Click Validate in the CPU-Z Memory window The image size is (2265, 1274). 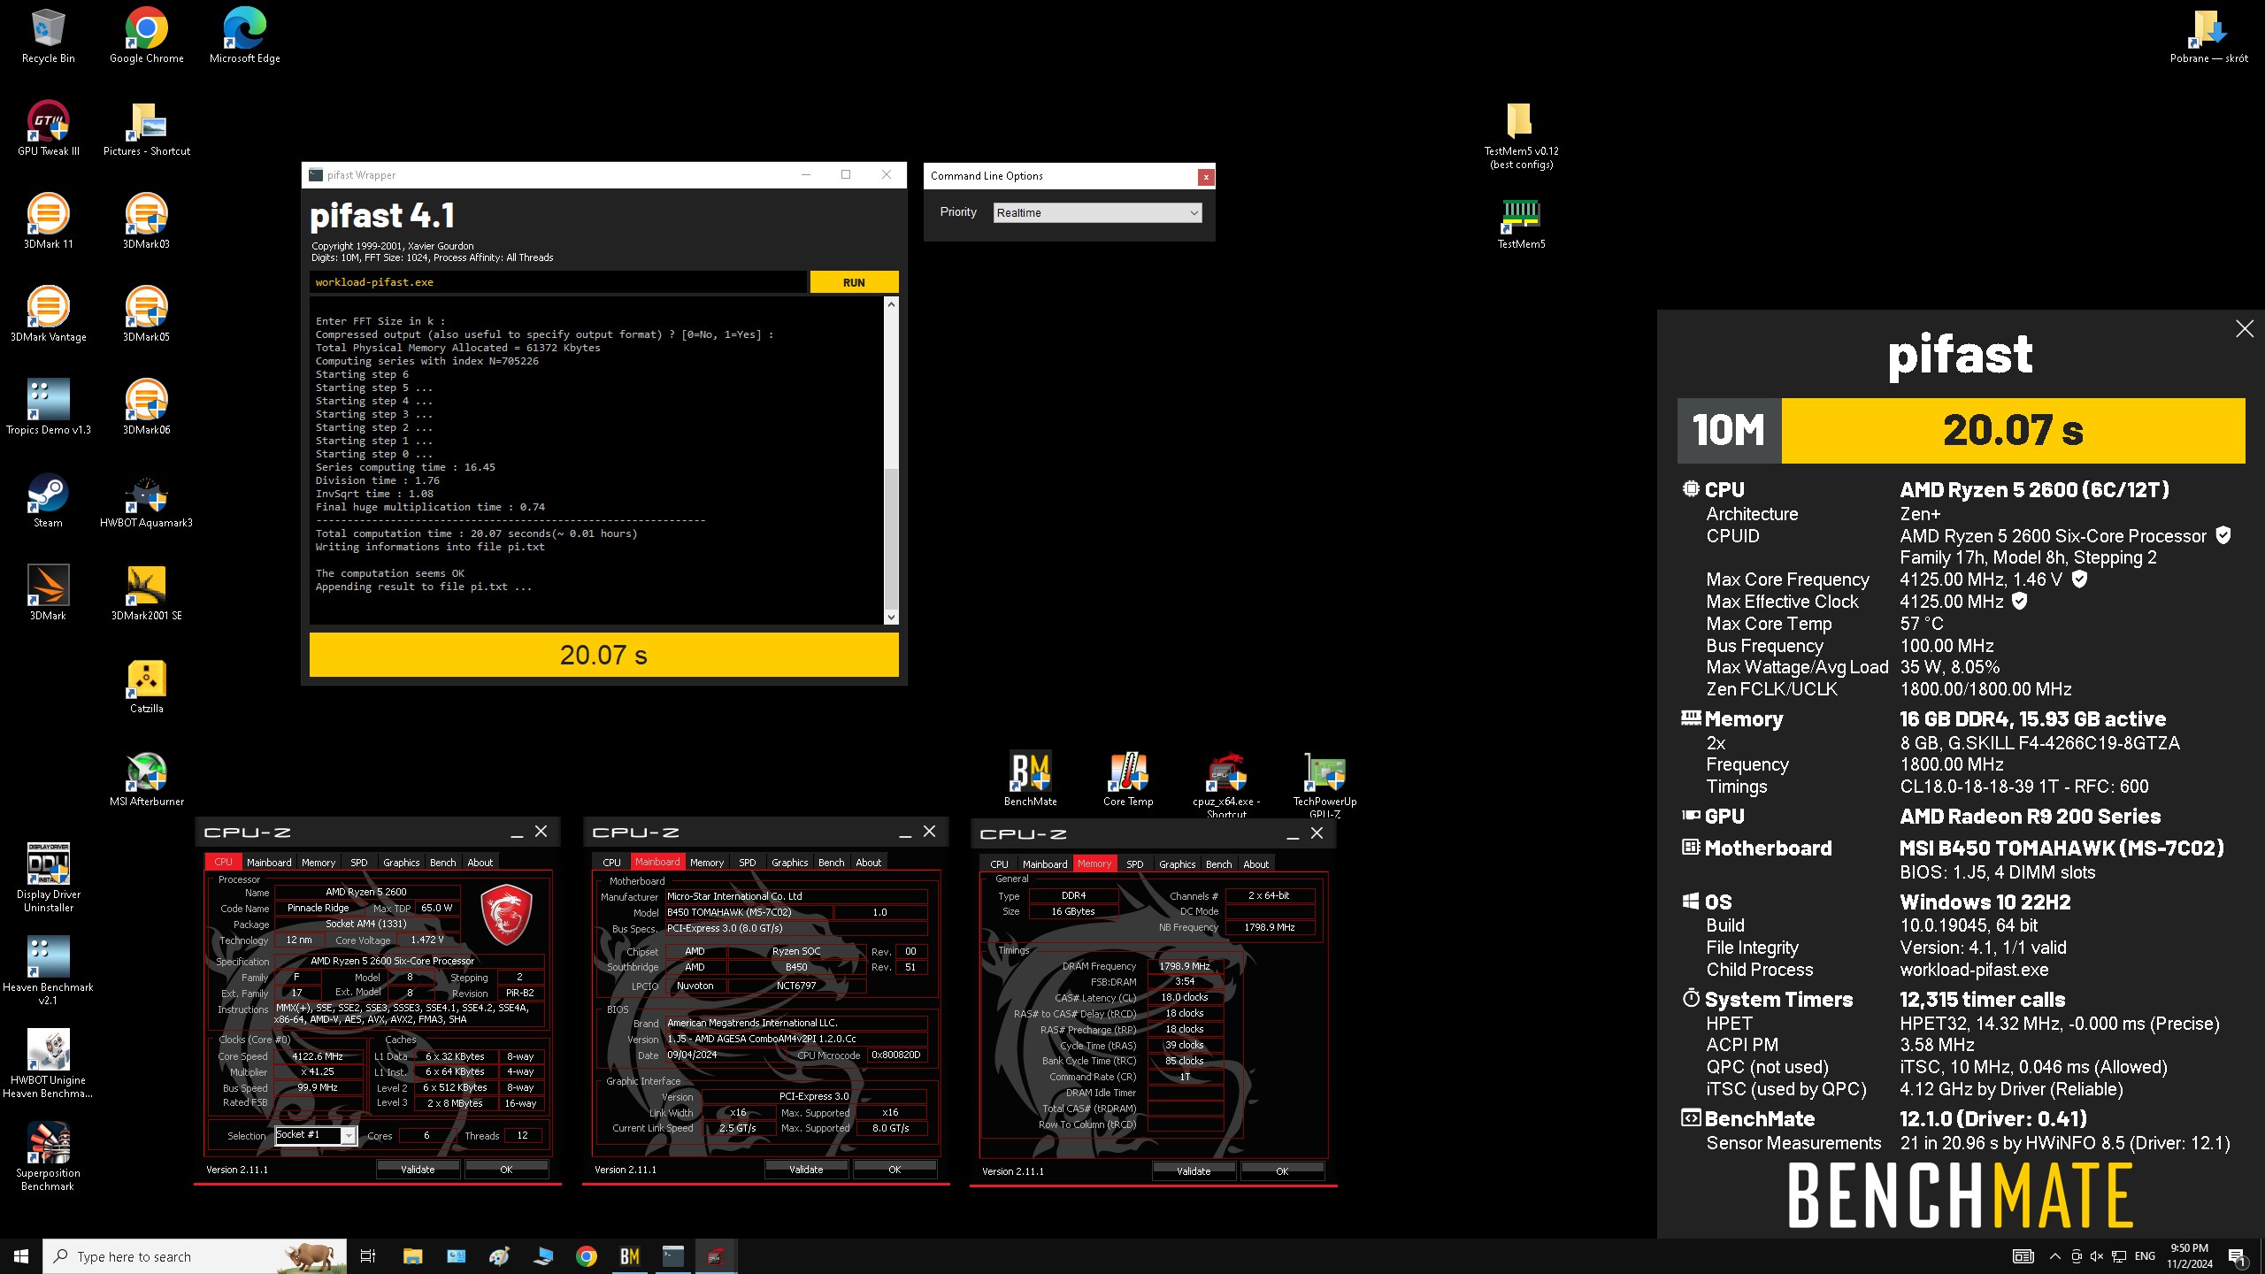click(1194, 1171)
